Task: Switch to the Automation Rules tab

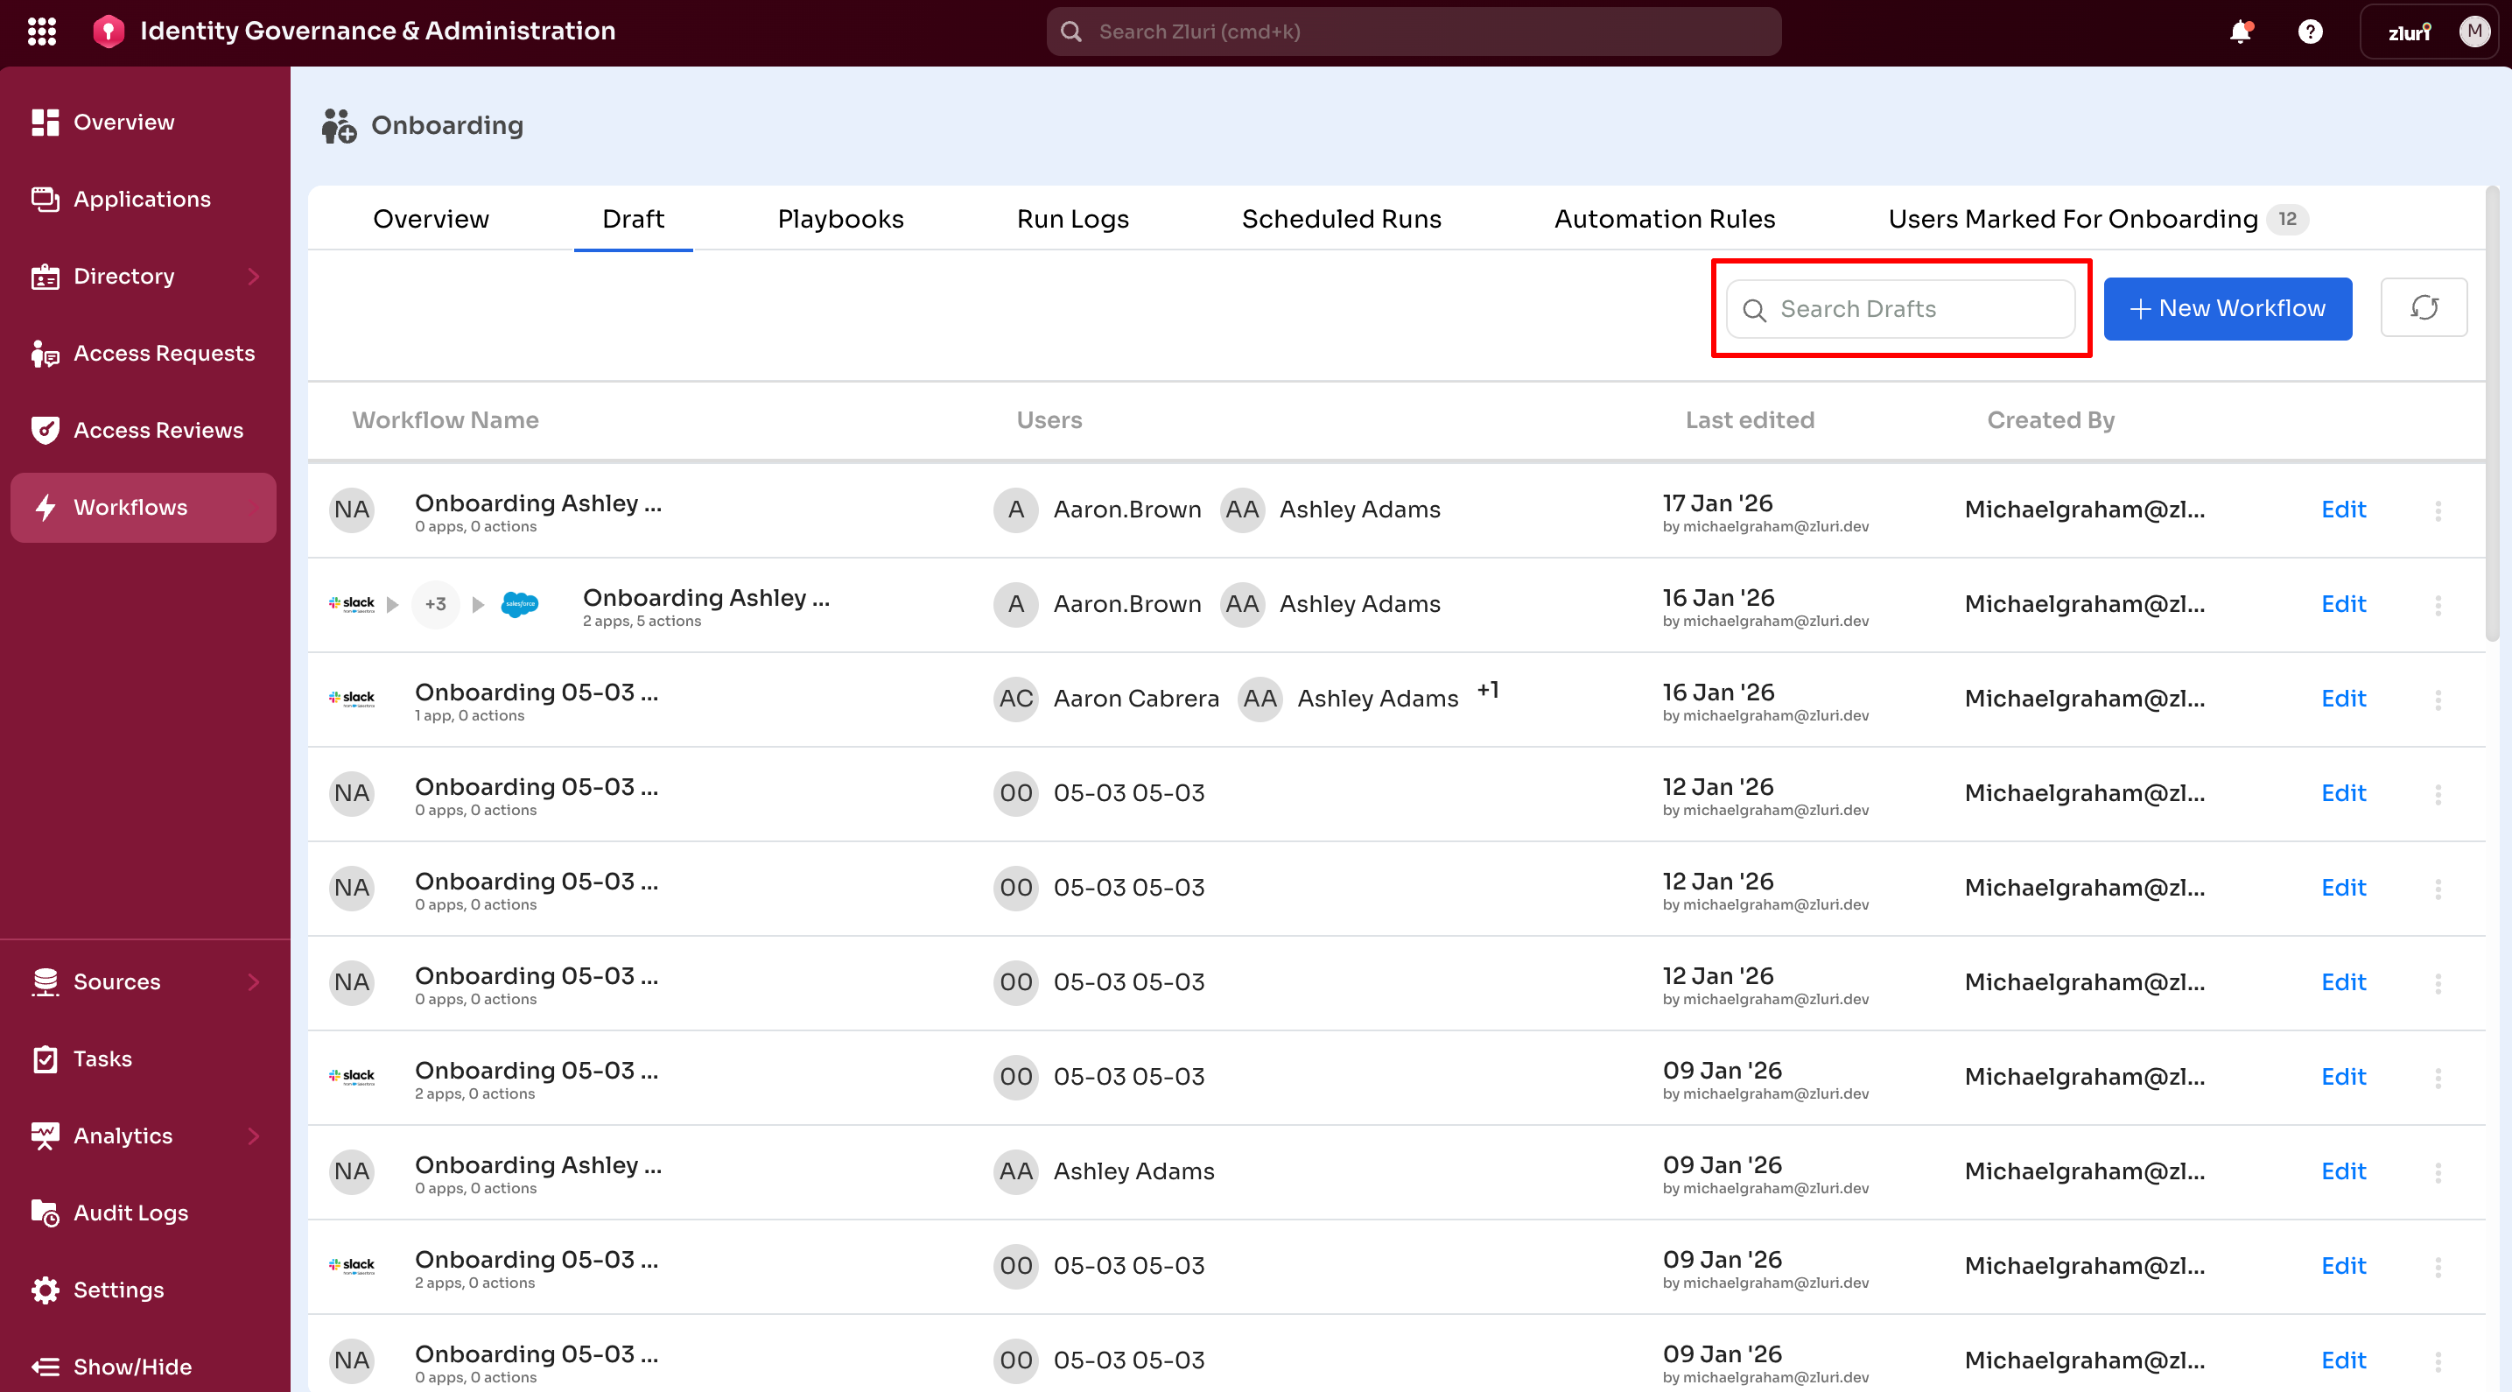Action: click(x=1664, y=219)
